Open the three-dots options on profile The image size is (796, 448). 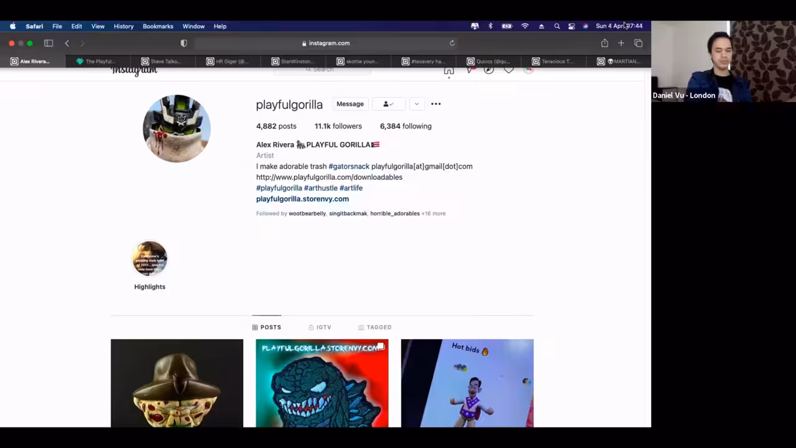tap(436, 104)
